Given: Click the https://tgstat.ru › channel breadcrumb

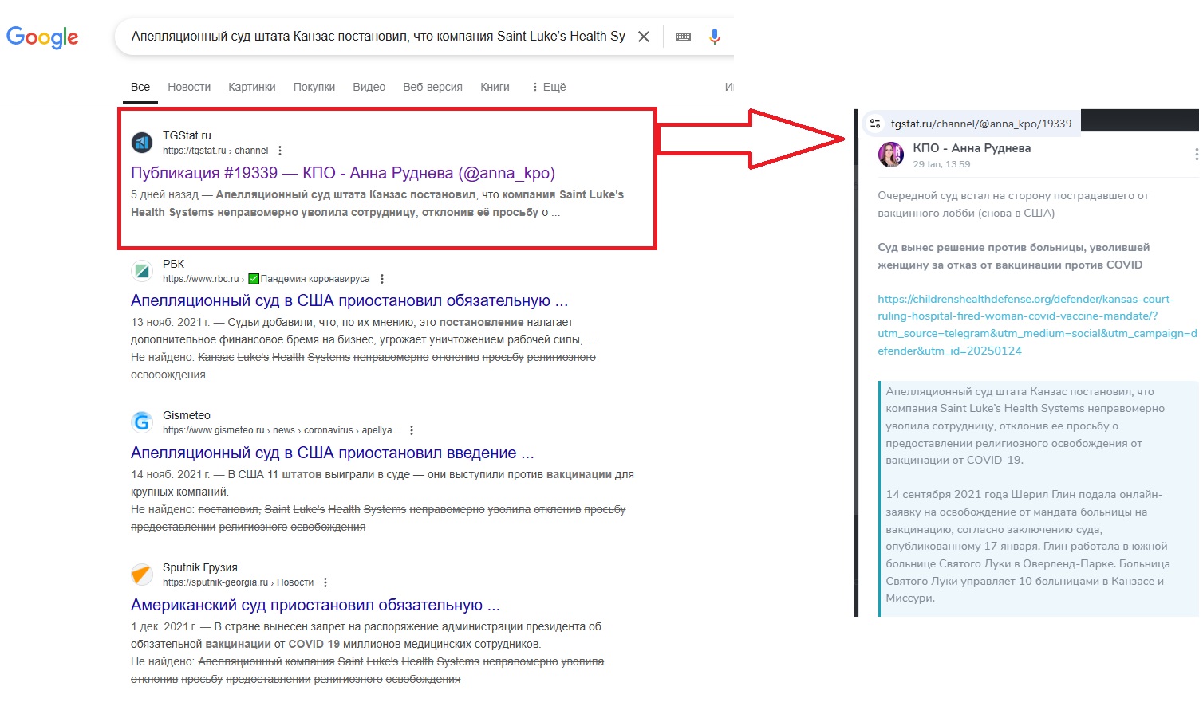Looking at the screenshot, I should pyautogui.click(x=215, y=151).
